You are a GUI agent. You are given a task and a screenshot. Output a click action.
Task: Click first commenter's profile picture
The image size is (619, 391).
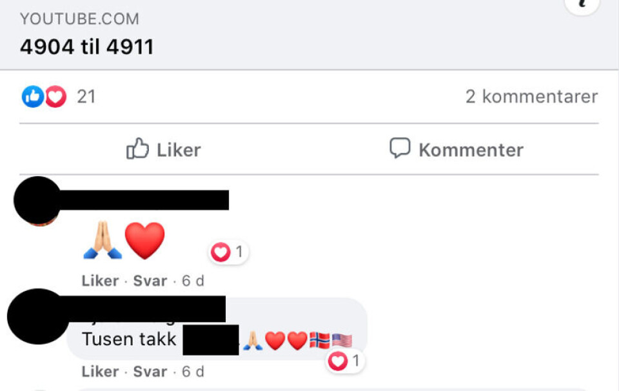tap(38, 201)
